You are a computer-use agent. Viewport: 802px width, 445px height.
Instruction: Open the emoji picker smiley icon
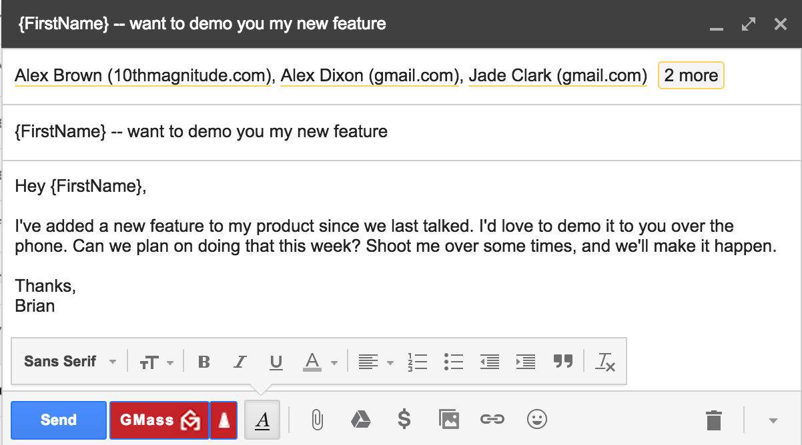click(537, 419)
